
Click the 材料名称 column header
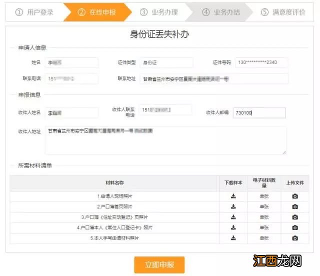pyautogui.click(x=114, y=182)
